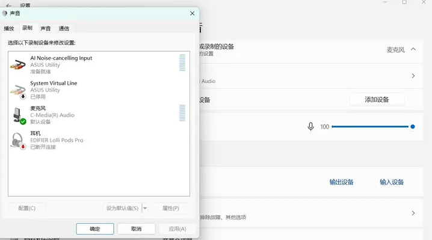Open the dropdown arrow next to 设为默认值

click(x=145, y=208)
